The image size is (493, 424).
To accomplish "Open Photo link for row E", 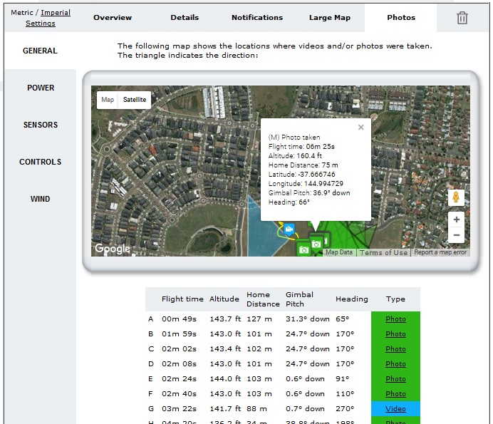I will [395, 379].
